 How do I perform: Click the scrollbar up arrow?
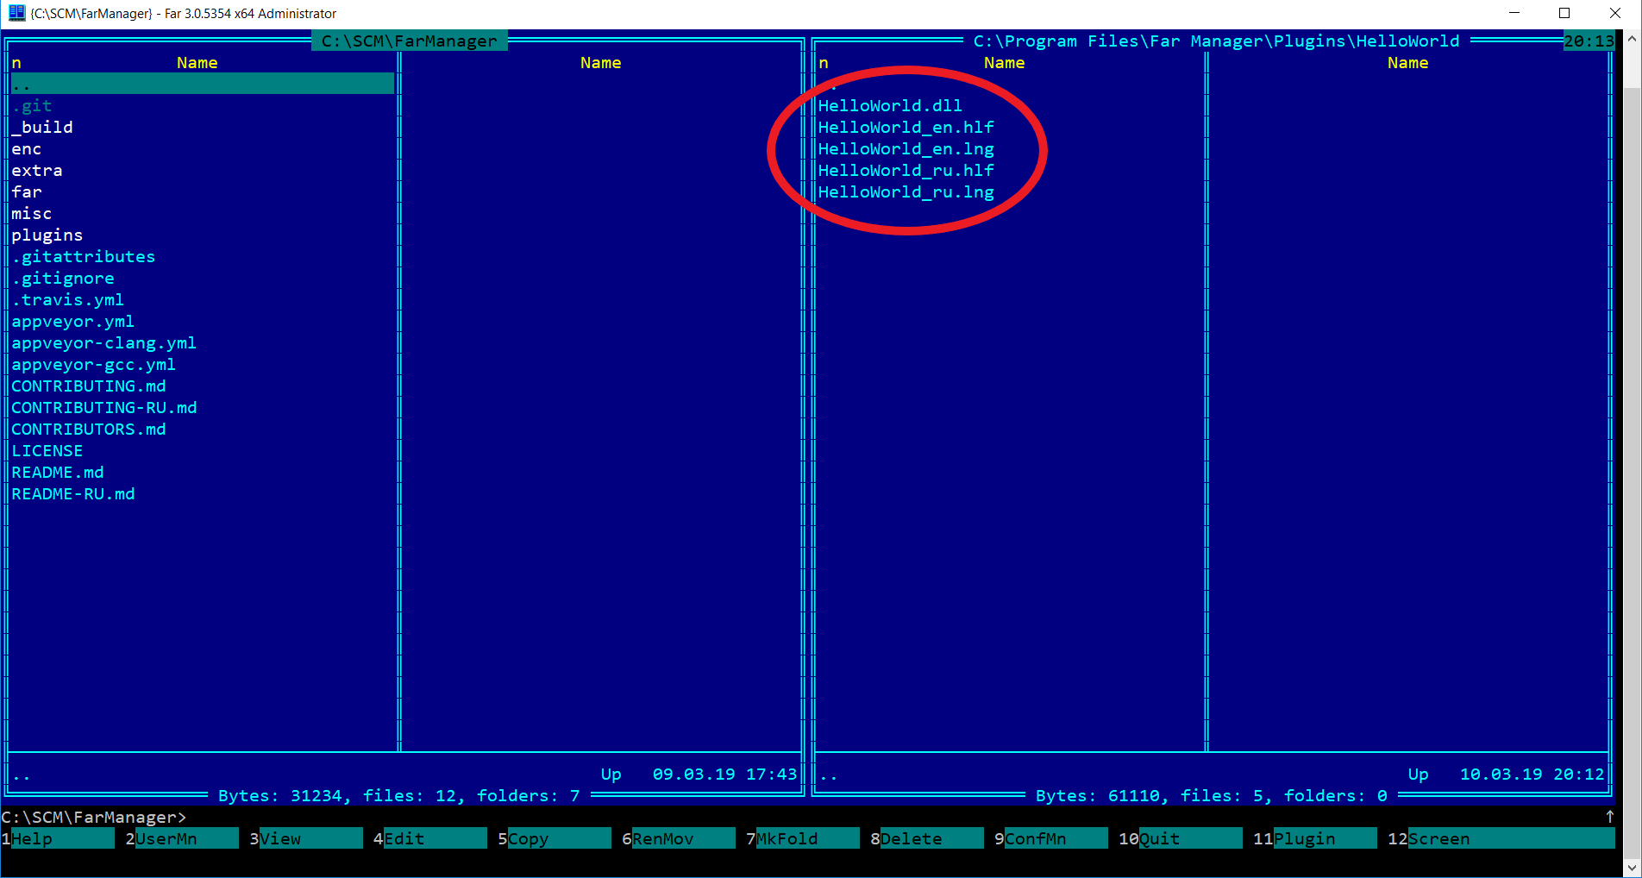[x=1633, y=38]
